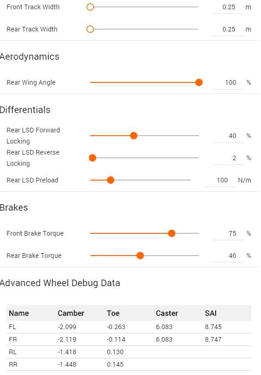Click the Front Track Width slider handle
Image resolution: width=261 pixels, height=375 pixels.
pos(90,7)
